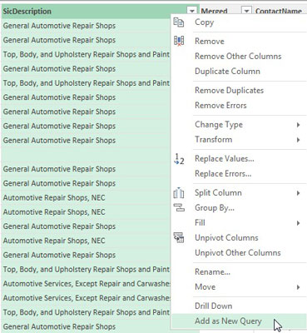Screen dimensions: 307x333
Task: Choose Unpivot Other Columns
Action: click(x=239, y=253)
